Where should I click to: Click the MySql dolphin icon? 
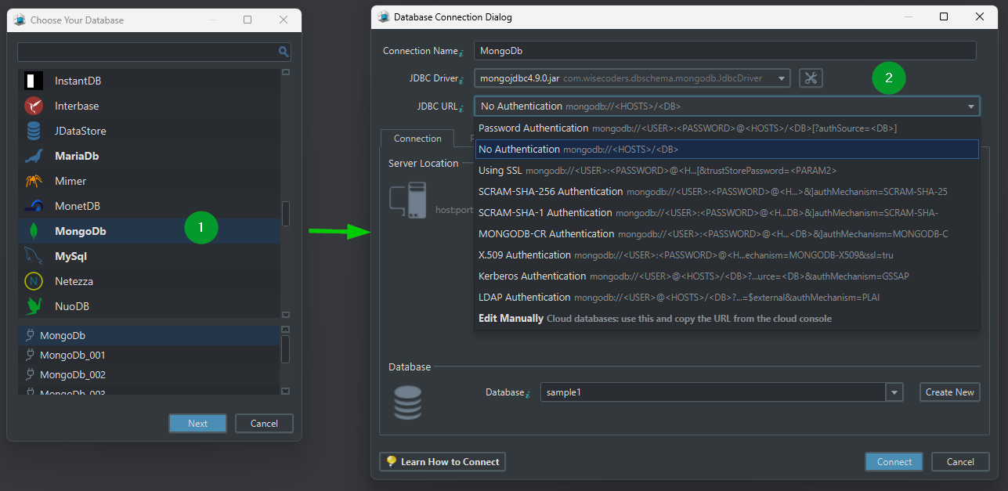click(33, 256)
